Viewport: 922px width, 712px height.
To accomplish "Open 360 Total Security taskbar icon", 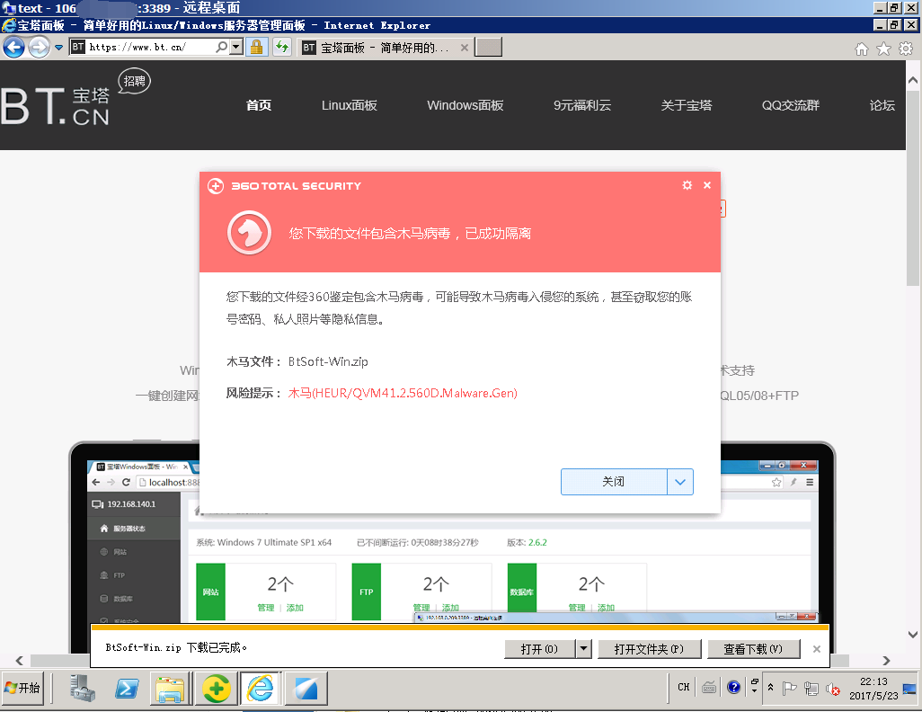I will pyautogui.click(x=216, y=688).
